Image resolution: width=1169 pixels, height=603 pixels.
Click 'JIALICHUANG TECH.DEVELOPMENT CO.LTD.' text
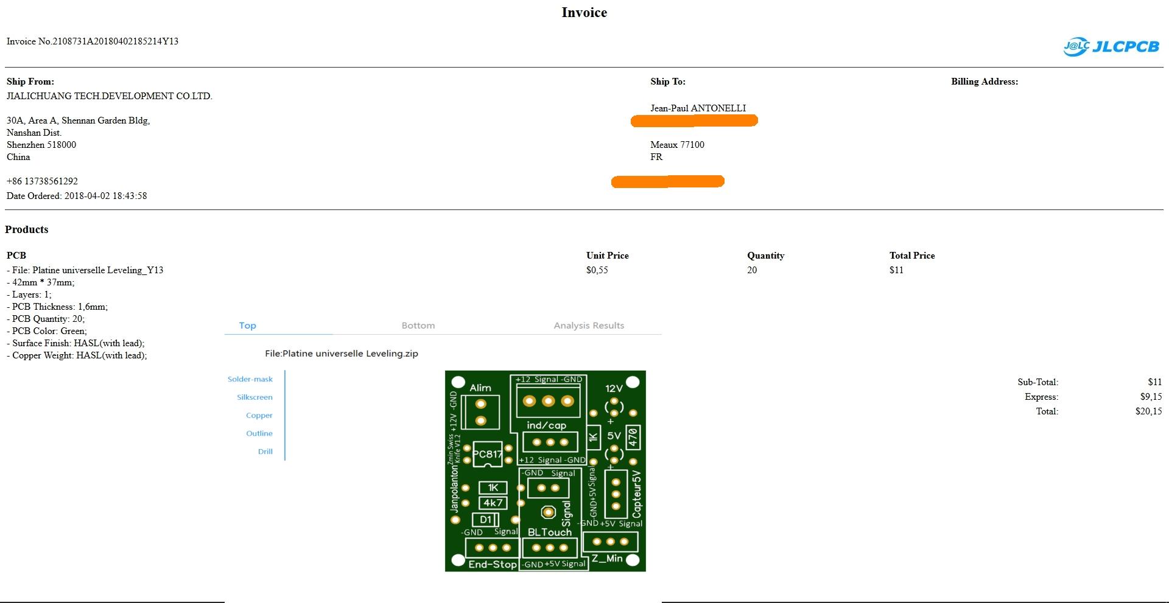point(110,96)
